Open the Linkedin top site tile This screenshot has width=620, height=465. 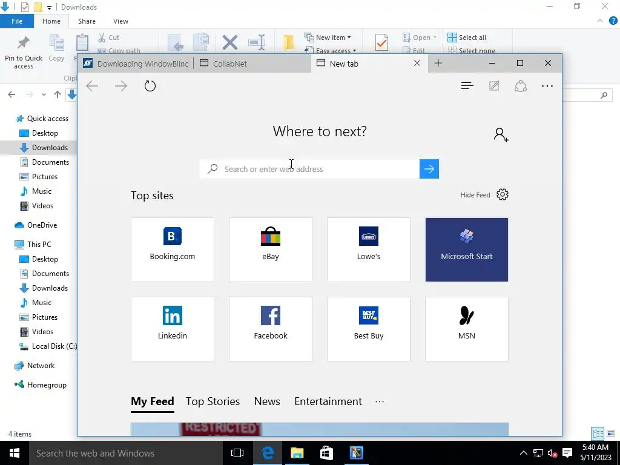point(173,329)
